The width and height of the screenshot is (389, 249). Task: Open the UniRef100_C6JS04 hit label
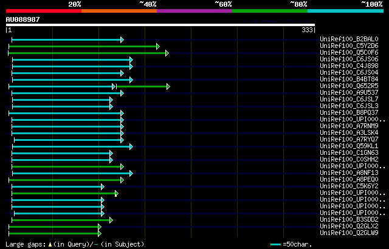tap(349, 73)
